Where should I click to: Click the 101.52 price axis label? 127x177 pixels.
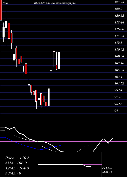coord(119,83)
